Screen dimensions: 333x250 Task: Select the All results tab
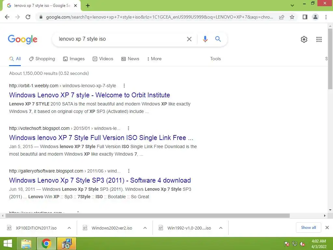(15, 59)
